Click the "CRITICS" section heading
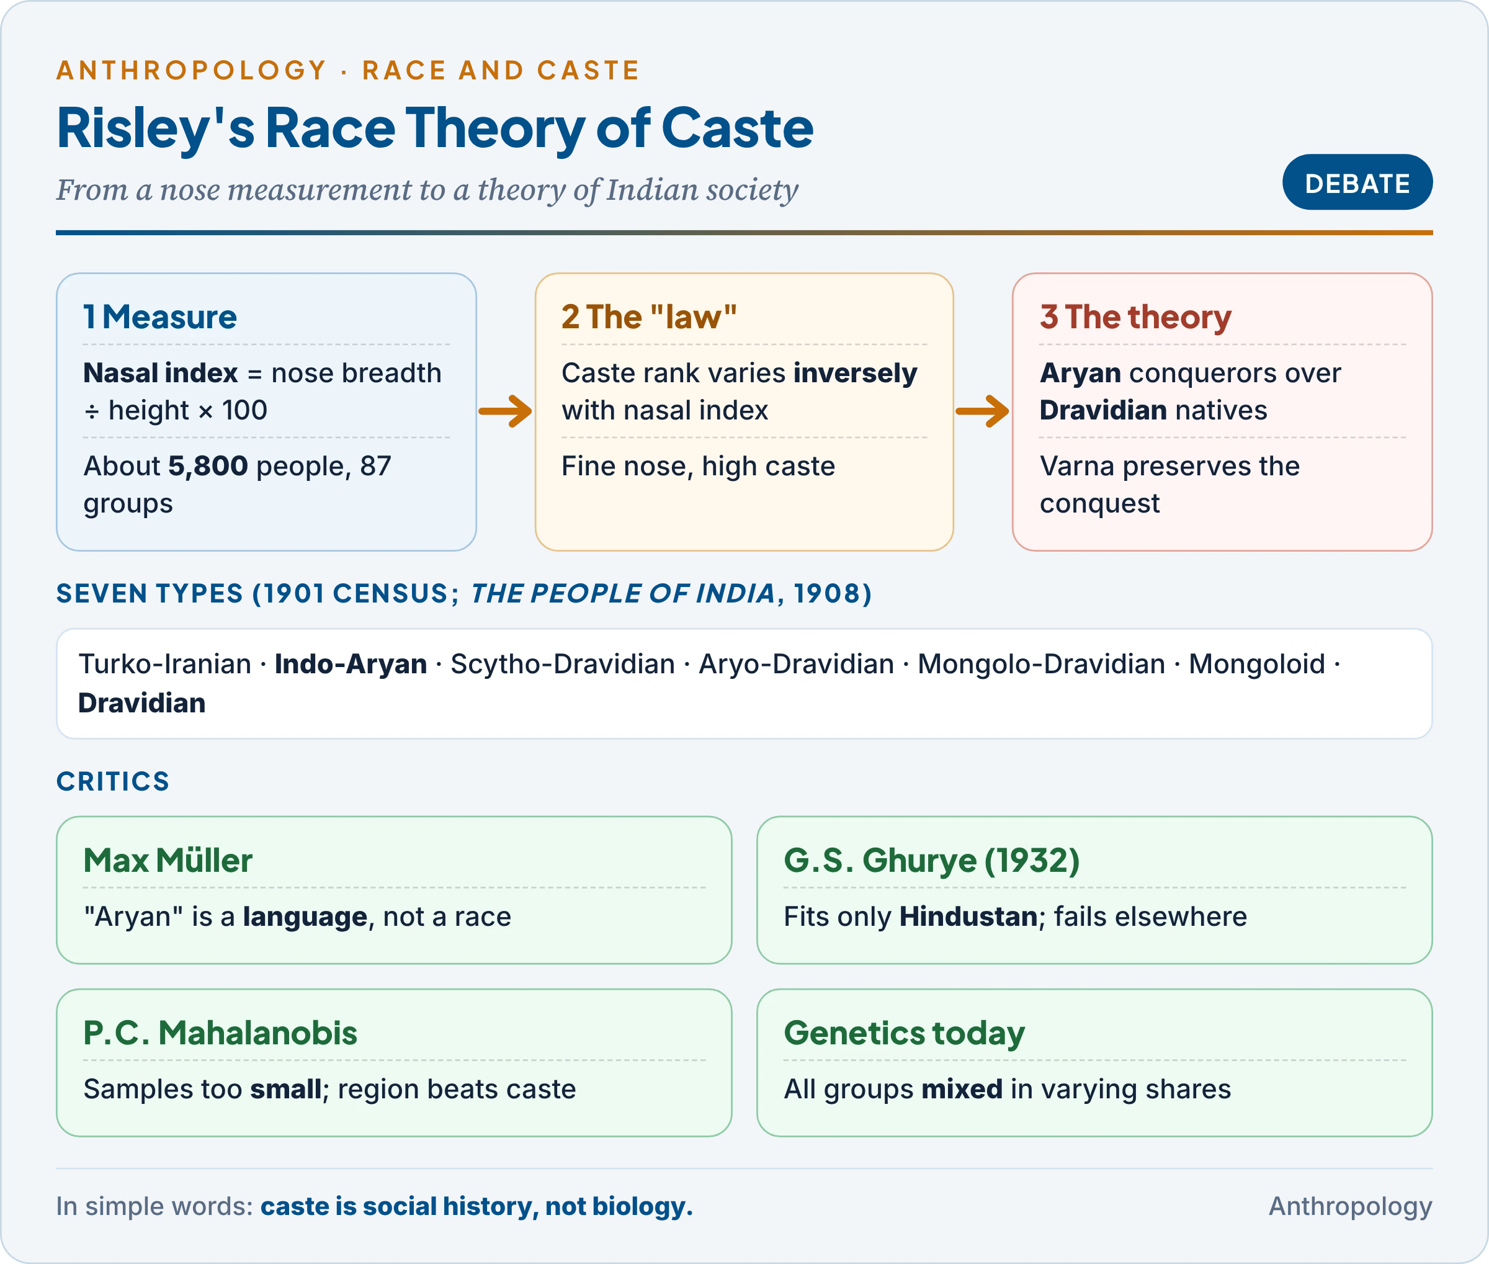 pos(113,781)
